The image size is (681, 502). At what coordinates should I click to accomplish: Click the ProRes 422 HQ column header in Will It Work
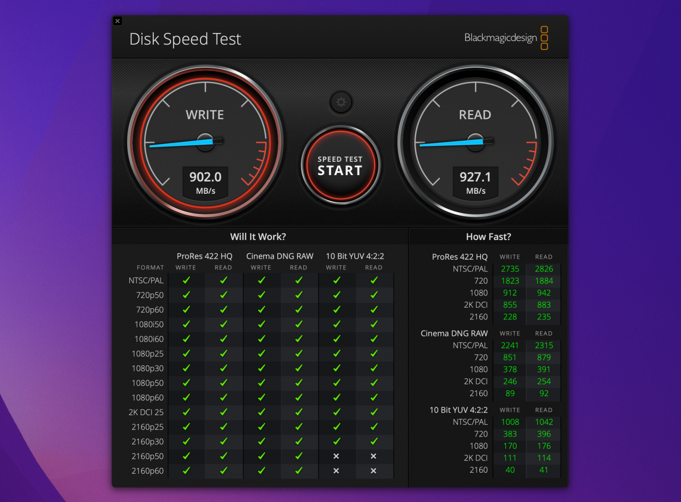(204, 256)
